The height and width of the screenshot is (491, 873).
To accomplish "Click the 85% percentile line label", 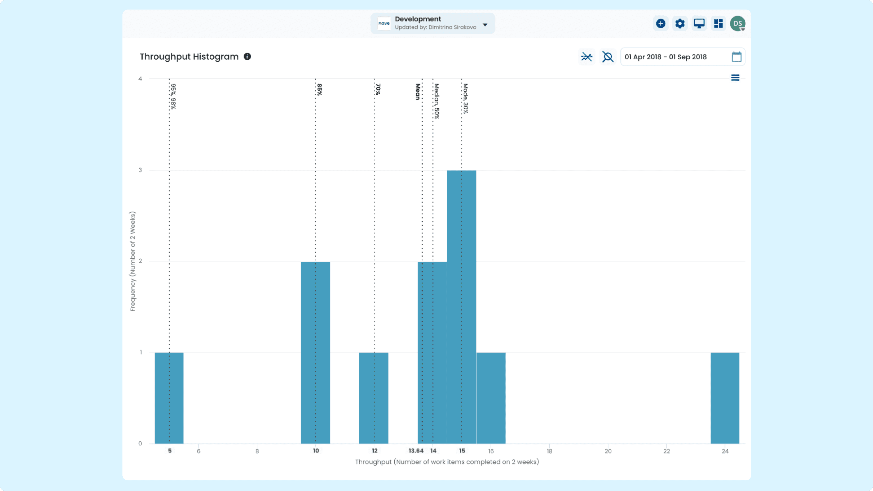I will (320, 90).
